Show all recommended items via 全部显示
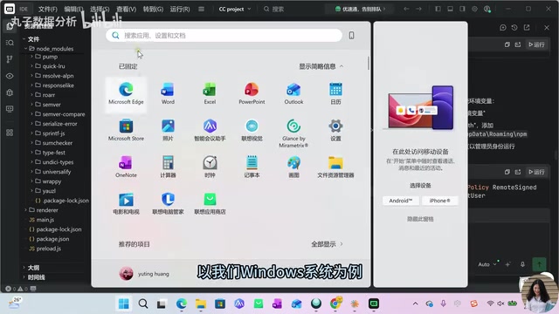This screenshot has height=314, width=559. point(327,244)
